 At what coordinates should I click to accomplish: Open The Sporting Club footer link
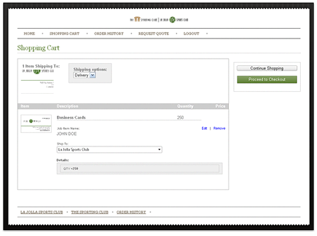(90, 212)
